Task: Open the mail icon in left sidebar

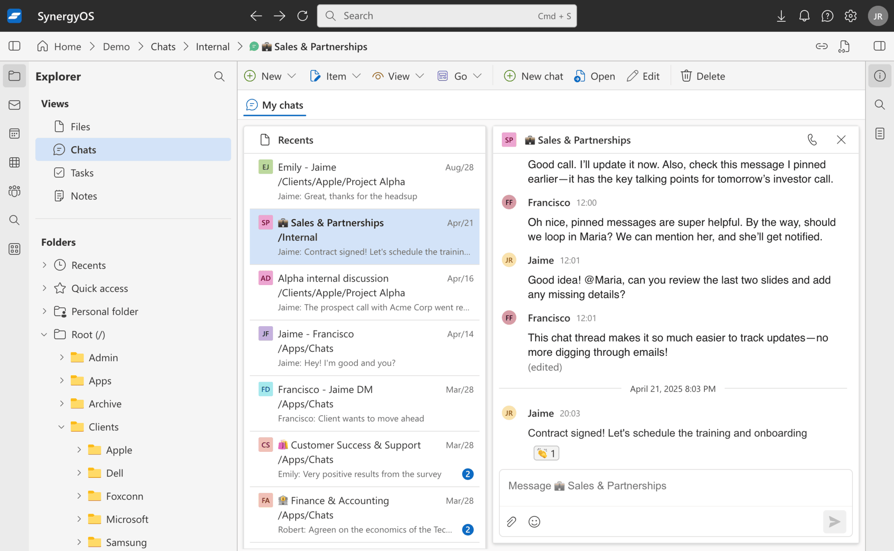Action: [x=15, y=105]
